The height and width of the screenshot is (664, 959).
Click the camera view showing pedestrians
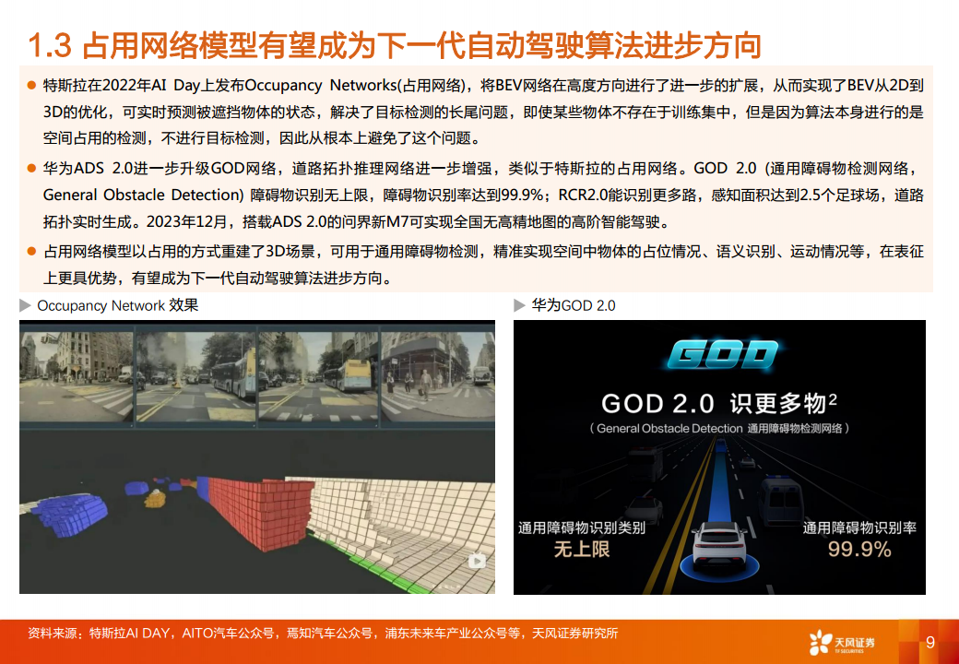click(438, 374)
